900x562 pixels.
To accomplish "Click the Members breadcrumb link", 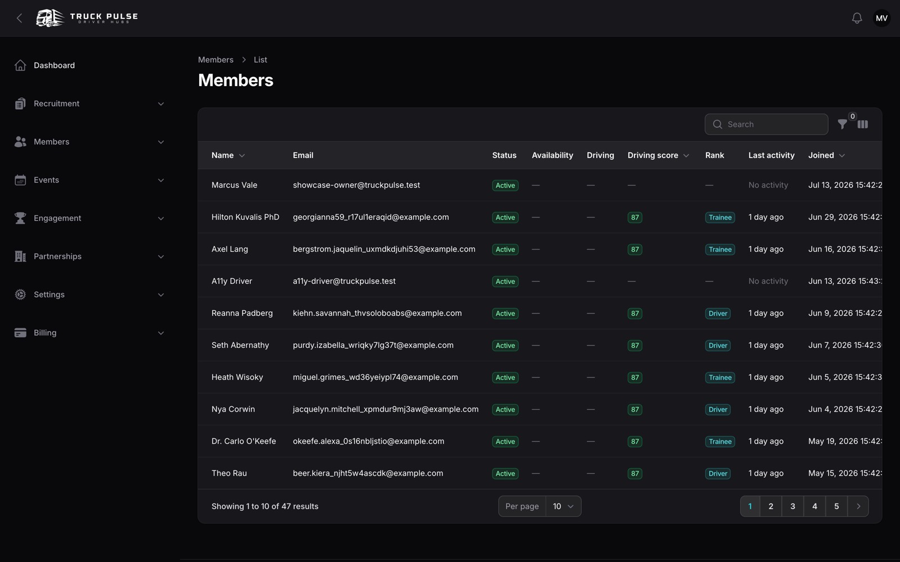I will (x=215, y=60).
